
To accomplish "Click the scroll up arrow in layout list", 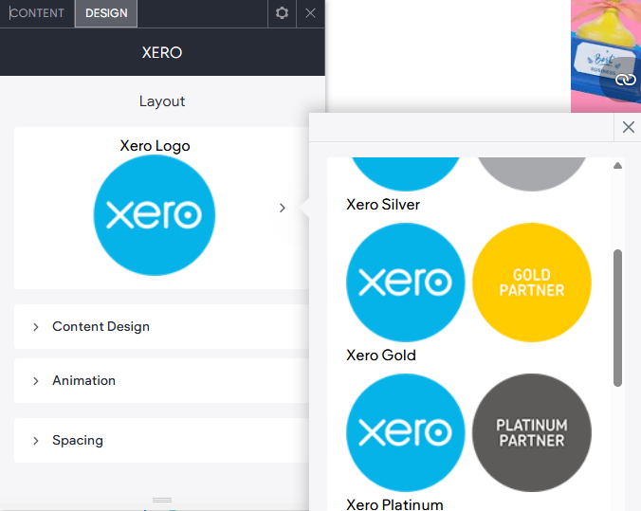I will (x=617, y=166).
